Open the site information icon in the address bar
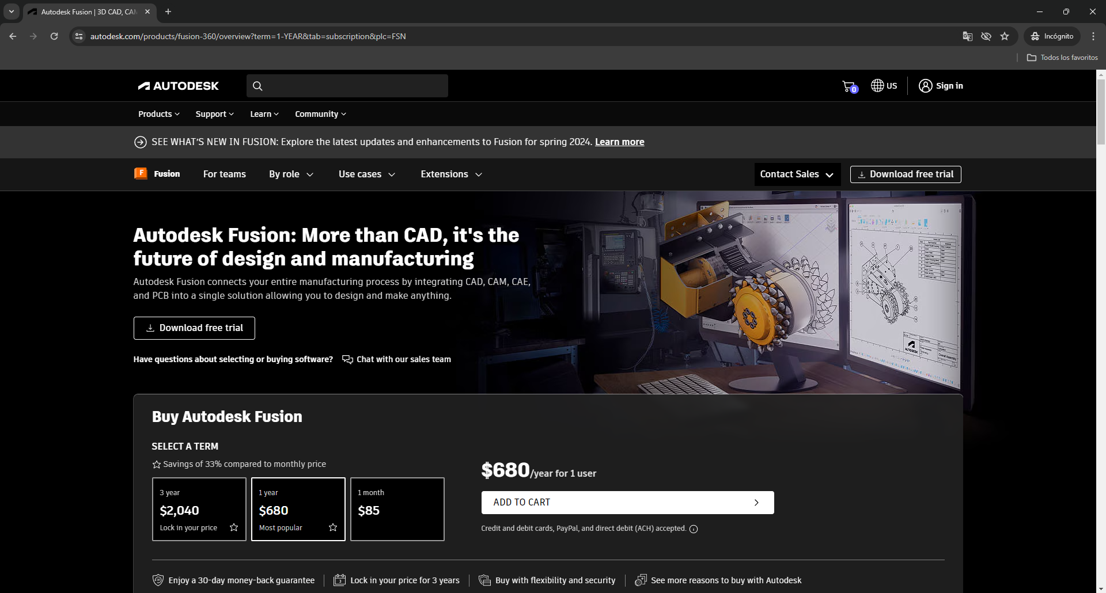Screen dimensions: 1106x593 tap(79, 36)
